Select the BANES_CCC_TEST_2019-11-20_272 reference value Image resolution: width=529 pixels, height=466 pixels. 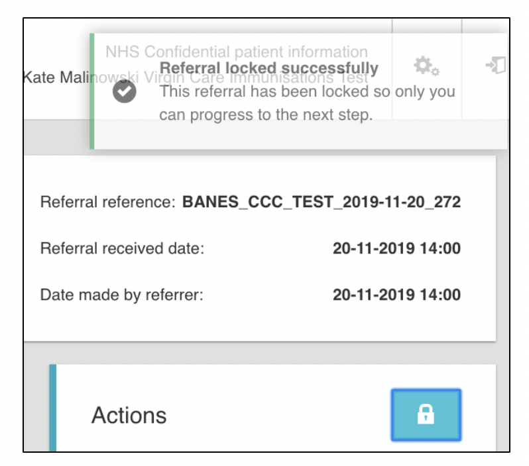click(322, 202)
